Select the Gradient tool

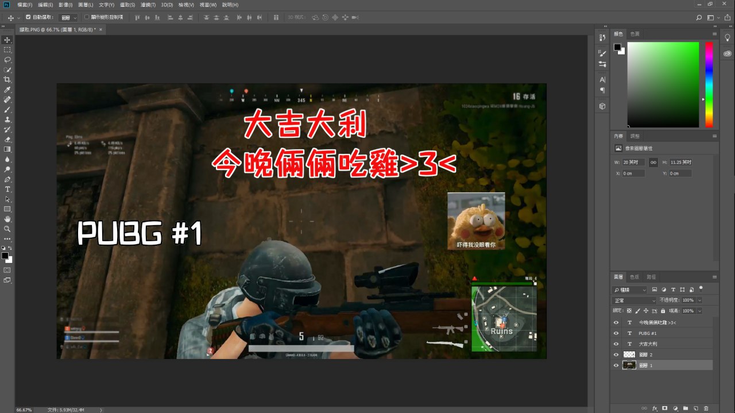tap(7, 149)
